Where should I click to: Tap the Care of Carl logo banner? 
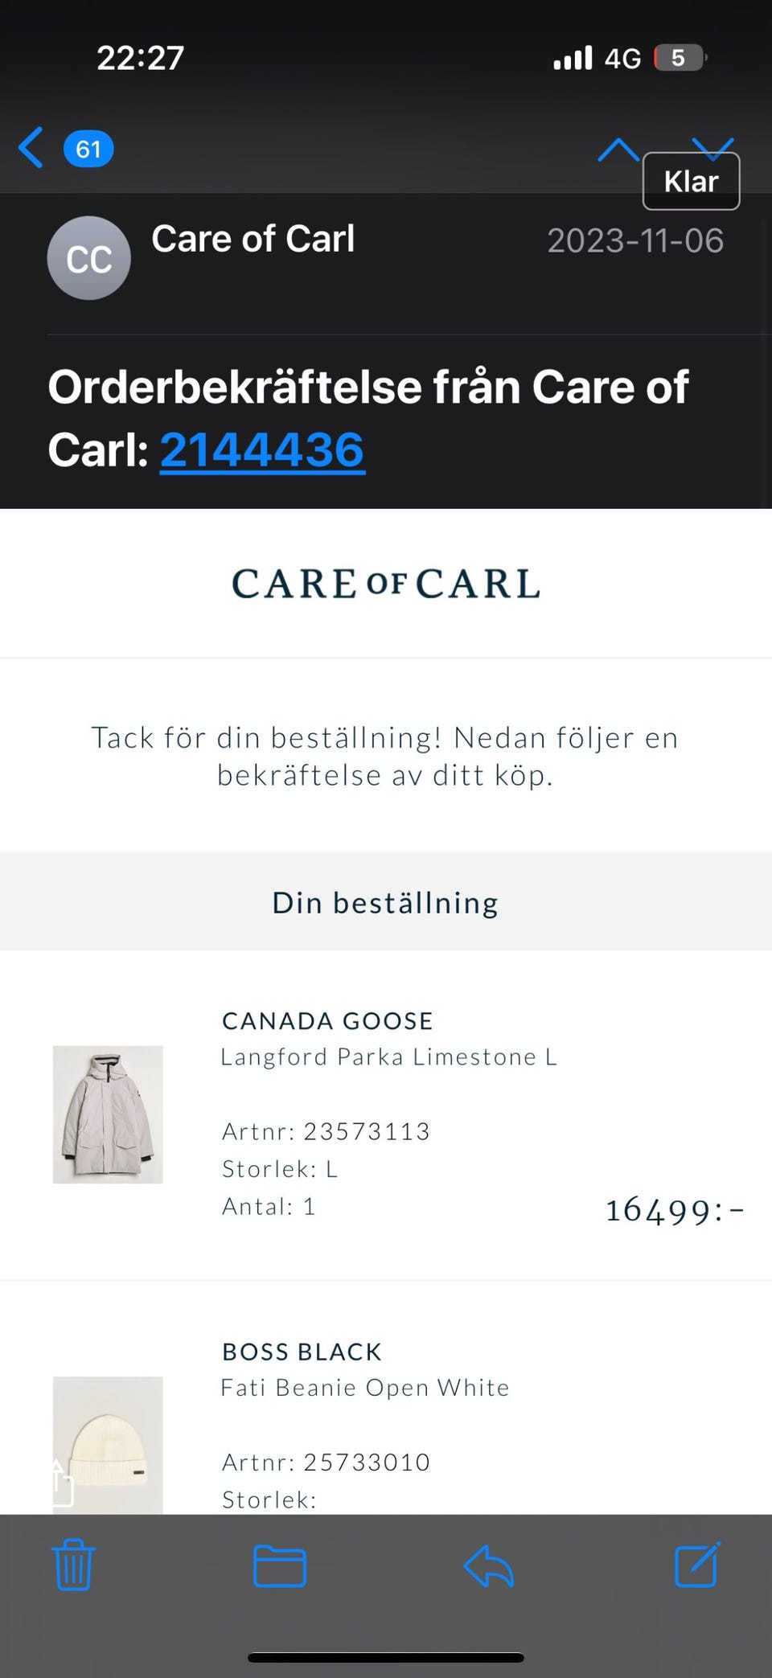[386, 585]
